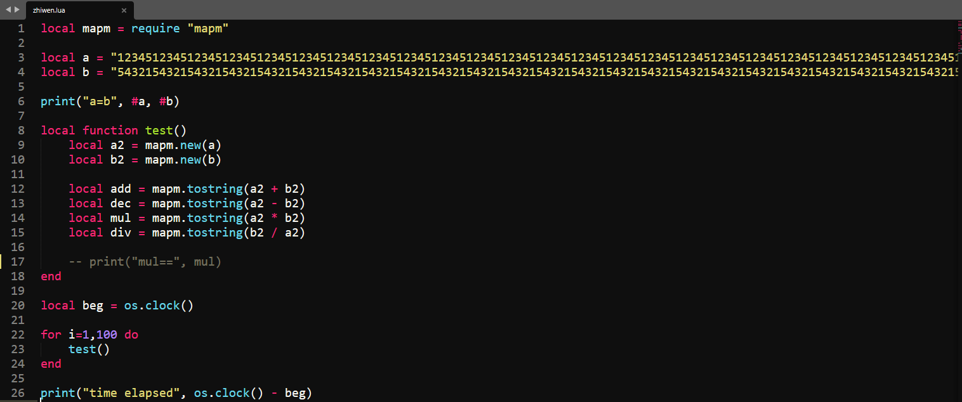Viewport: 962px width, 402px height.
Task: Click the test function name definition
Action: pos(159,130)
